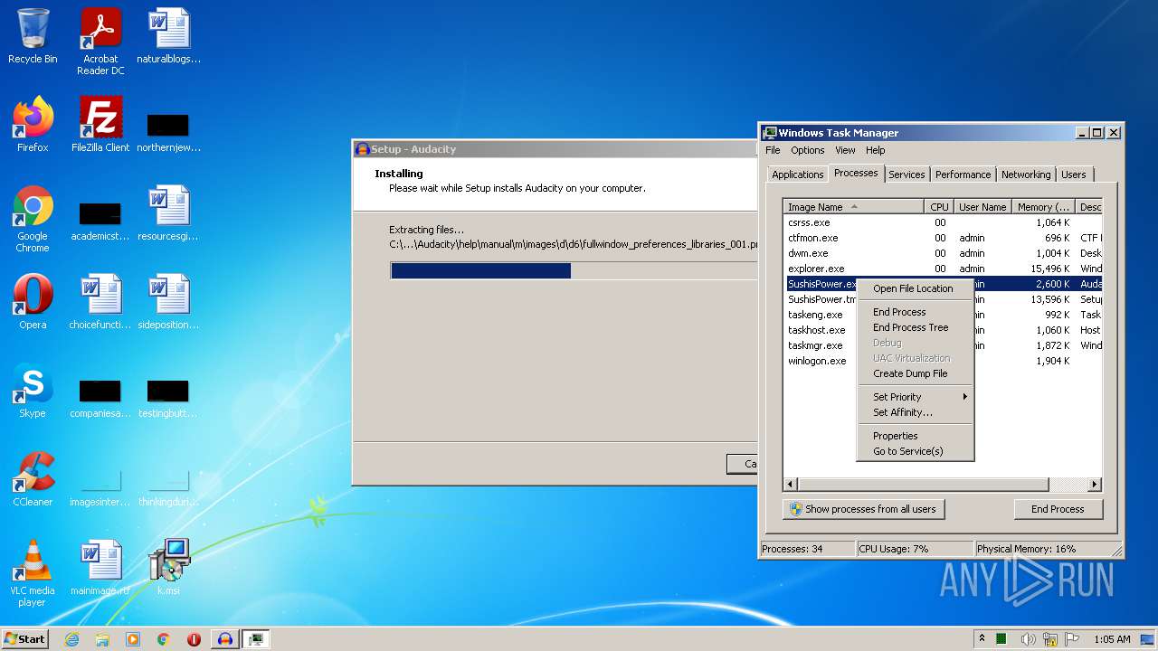Select the imagesinter desktop file
The image size is (1158, 651).
tap(100, 488)
